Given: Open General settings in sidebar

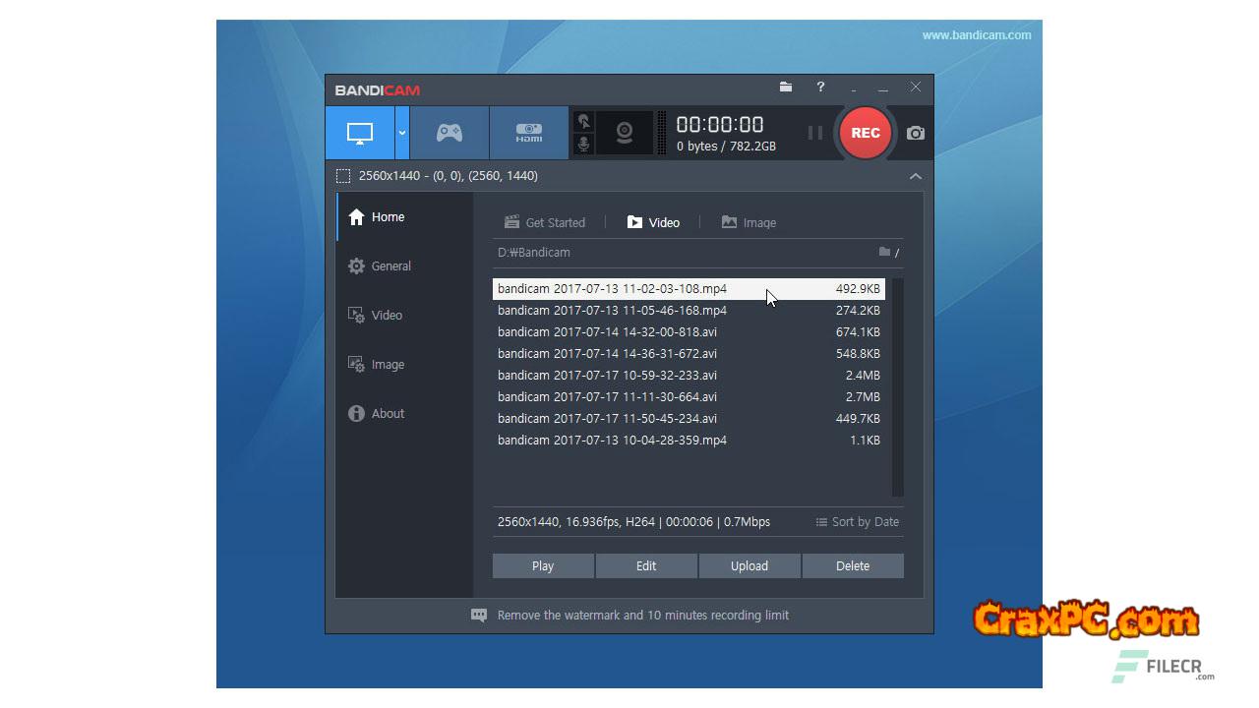Looking at the screenshot, I should click(x=405, y=266).
